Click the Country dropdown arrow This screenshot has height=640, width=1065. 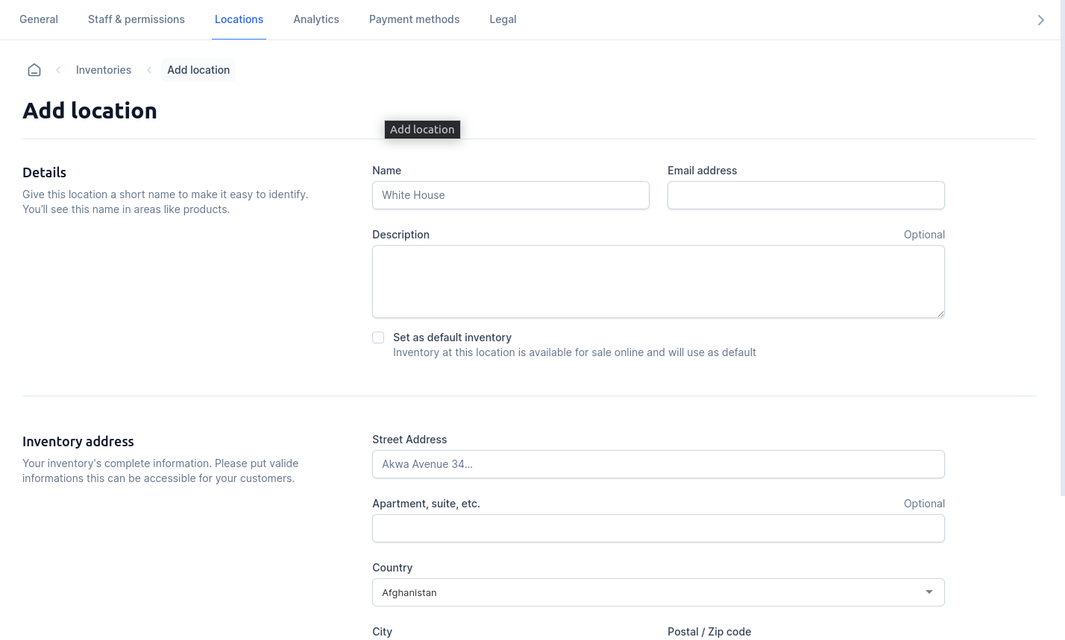(929, 592)
